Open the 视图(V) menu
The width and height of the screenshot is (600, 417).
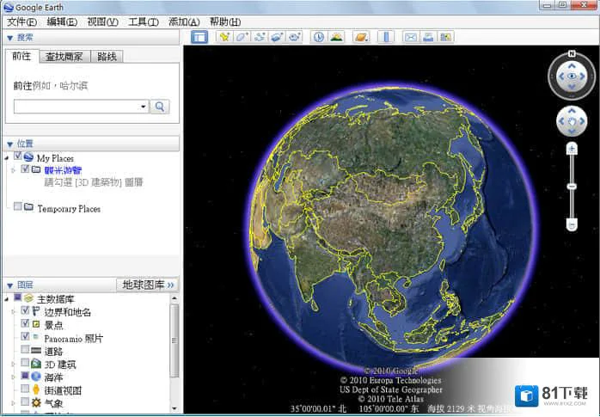tap(102, 22)
